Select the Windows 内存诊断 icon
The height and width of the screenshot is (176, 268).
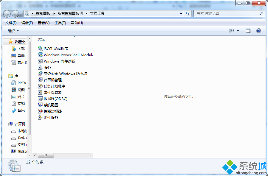pos(40,61)
